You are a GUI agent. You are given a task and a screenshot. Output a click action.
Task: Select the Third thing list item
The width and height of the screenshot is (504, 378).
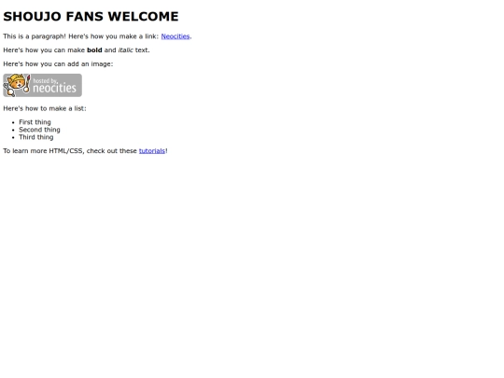click(36, 137)
